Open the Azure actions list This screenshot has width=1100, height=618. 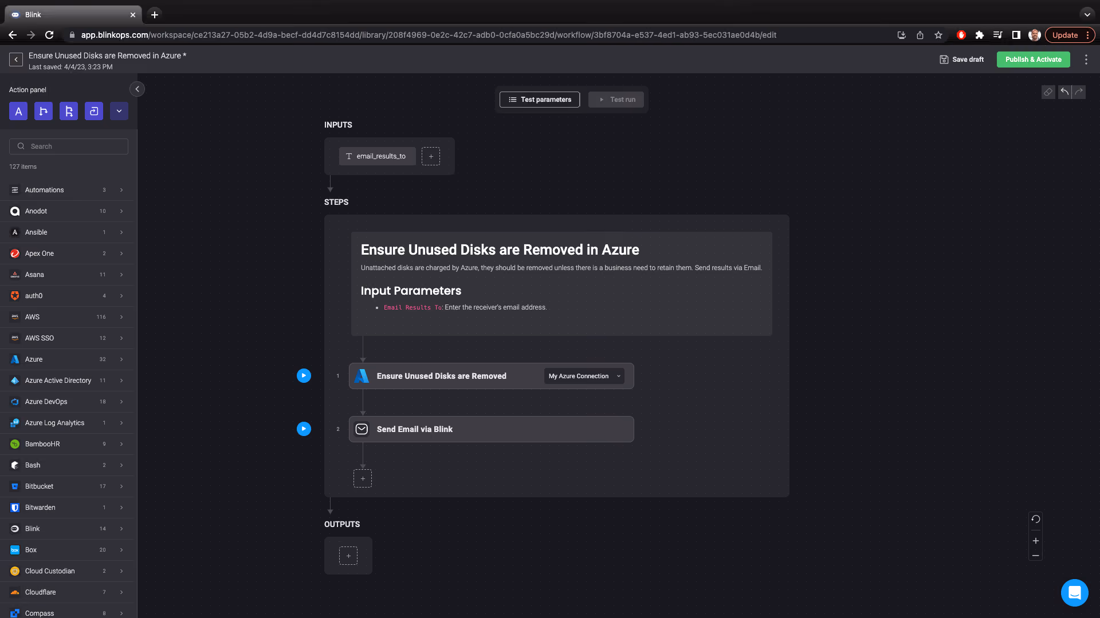[x=66, y=359]
